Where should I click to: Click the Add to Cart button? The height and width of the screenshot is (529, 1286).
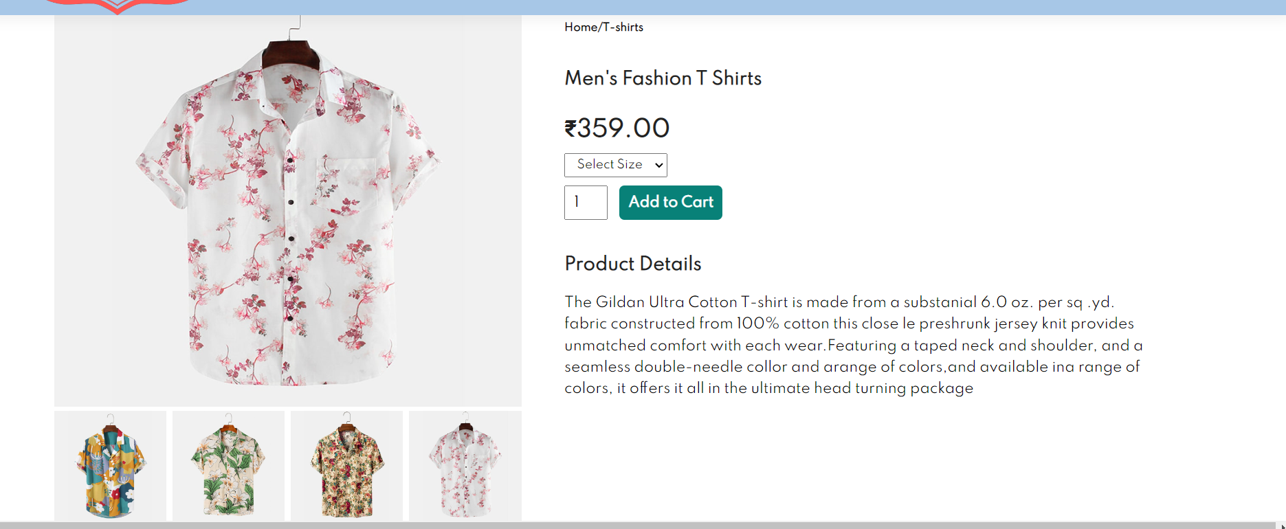click(x=670, y=202)
